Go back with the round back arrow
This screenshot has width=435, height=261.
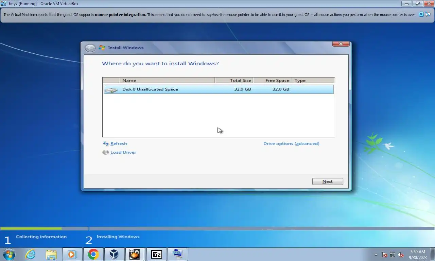point(90,48)
